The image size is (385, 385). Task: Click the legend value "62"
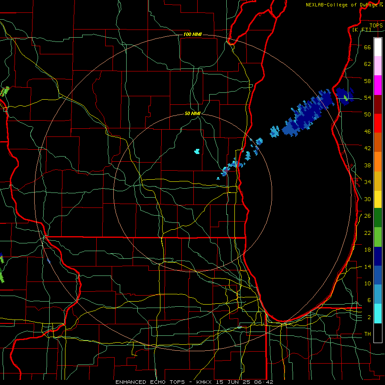367,64
